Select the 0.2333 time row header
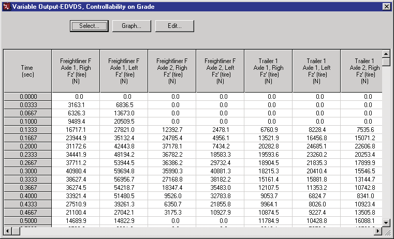 27,155
